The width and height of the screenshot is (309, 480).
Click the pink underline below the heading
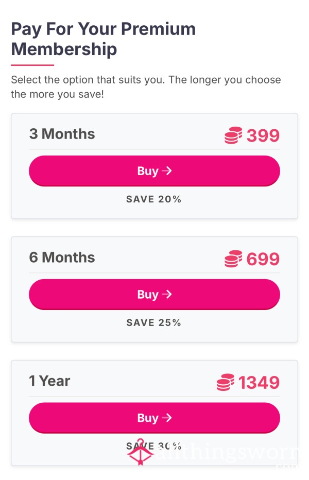(x=32, y=65)
